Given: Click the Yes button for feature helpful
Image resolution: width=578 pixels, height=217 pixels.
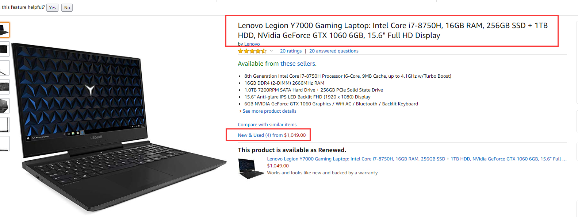Looking at the screenshot, I should pyautogui.click(x=52, y=8).
